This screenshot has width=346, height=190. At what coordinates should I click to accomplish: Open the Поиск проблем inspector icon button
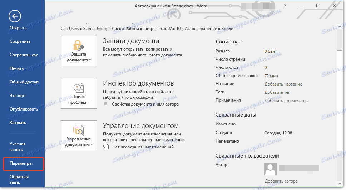pos(79,93)
